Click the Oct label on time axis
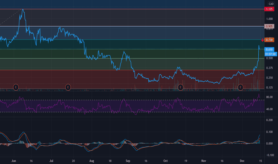 click(x=166, y=161)
